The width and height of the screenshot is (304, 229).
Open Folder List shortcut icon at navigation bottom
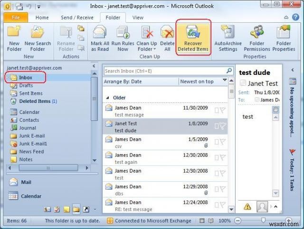coord(76,209)
